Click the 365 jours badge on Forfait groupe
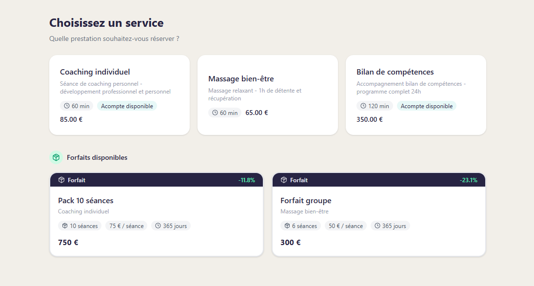 click(390, 226)
